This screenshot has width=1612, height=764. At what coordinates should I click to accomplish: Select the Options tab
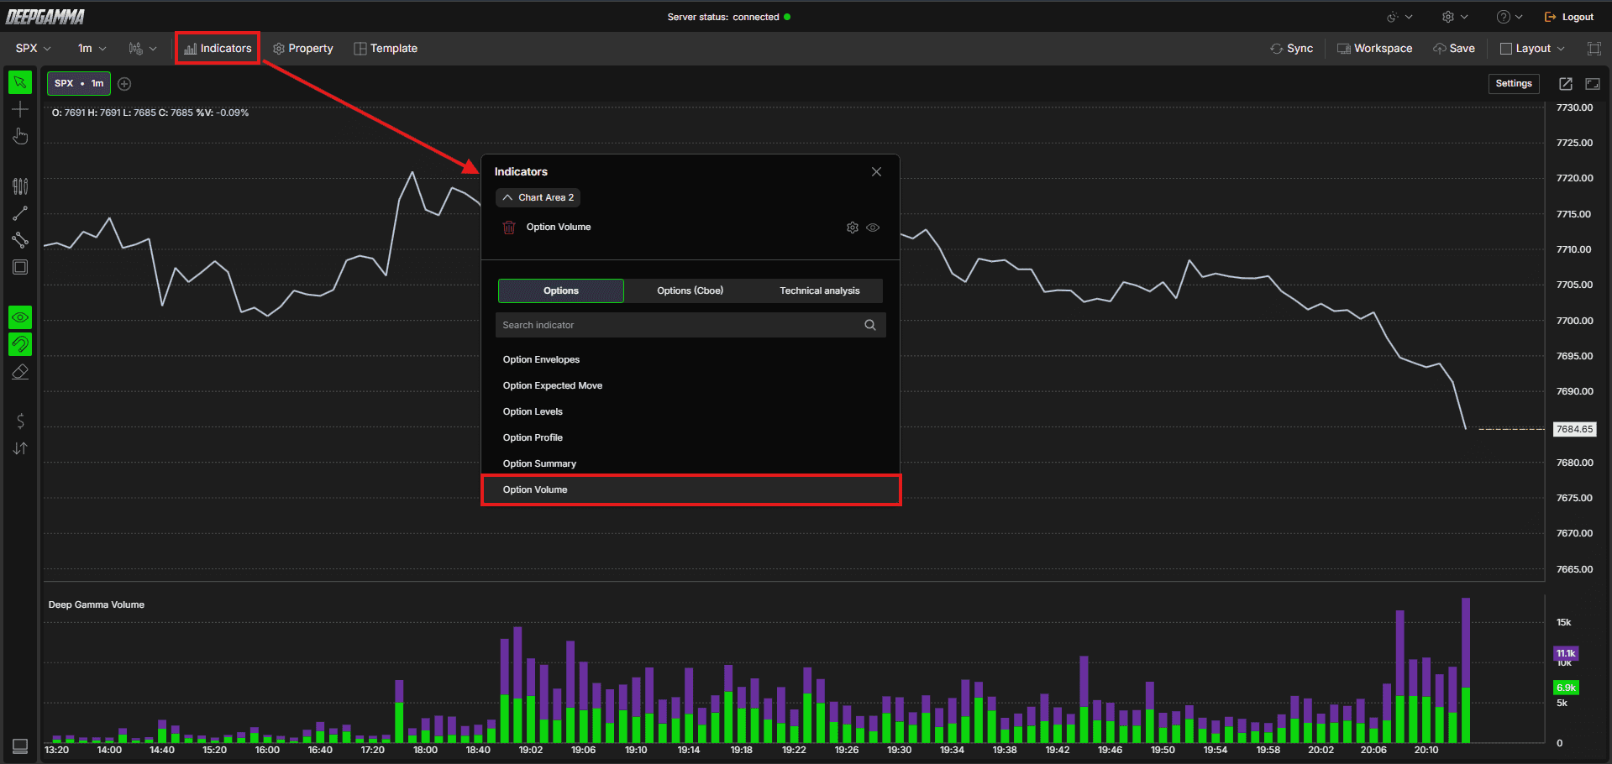pos(560,290)
